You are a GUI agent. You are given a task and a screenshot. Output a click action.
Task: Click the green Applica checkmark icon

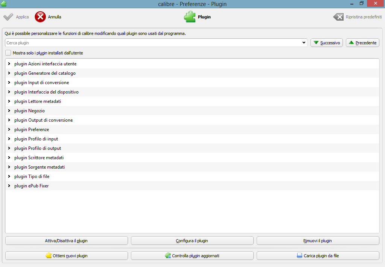point(8,17)
